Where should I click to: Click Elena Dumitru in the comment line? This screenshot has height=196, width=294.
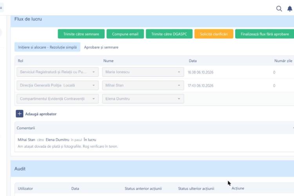pyautogui.click(x=57, y=140)
